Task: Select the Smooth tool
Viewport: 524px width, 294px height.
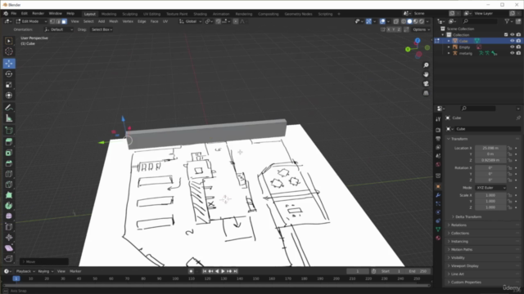Action: [9, 216]
